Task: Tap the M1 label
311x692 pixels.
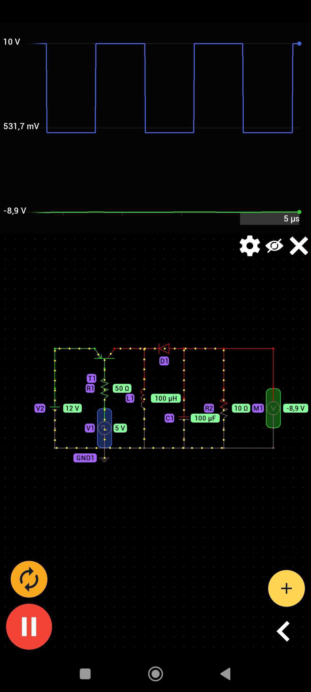Action: pos(258,408)
